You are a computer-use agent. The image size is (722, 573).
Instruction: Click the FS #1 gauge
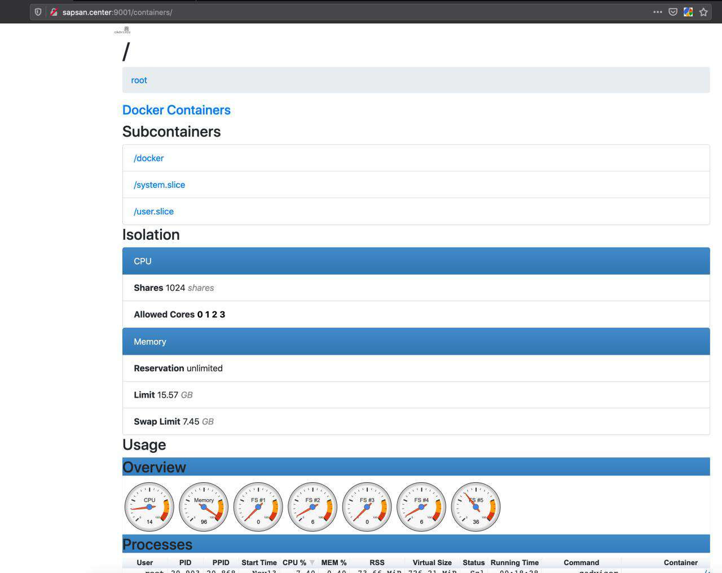(x=258, y=507)
